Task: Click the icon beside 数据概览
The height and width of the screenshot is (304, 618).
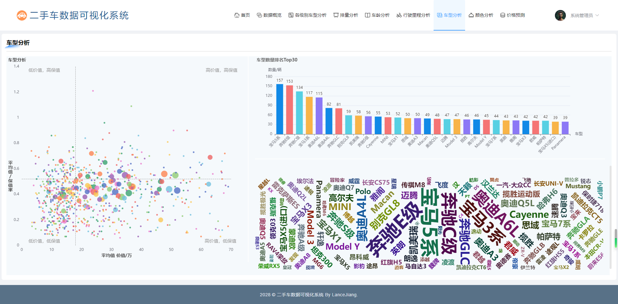Action: click(259, 15)
